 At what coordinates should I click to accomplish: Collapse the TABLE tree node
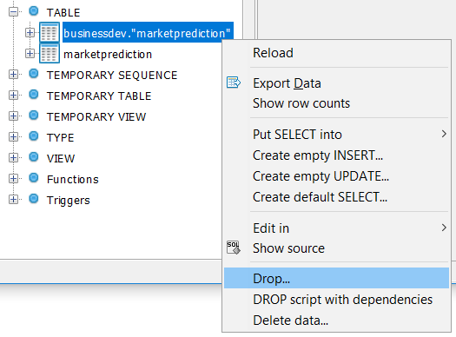13,12
